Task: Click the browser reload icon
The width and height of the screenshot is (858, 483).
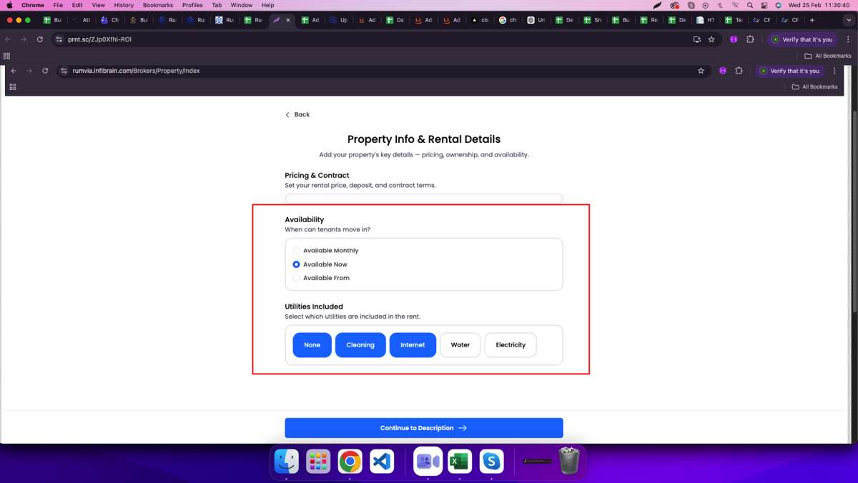Action: (40, 39)
